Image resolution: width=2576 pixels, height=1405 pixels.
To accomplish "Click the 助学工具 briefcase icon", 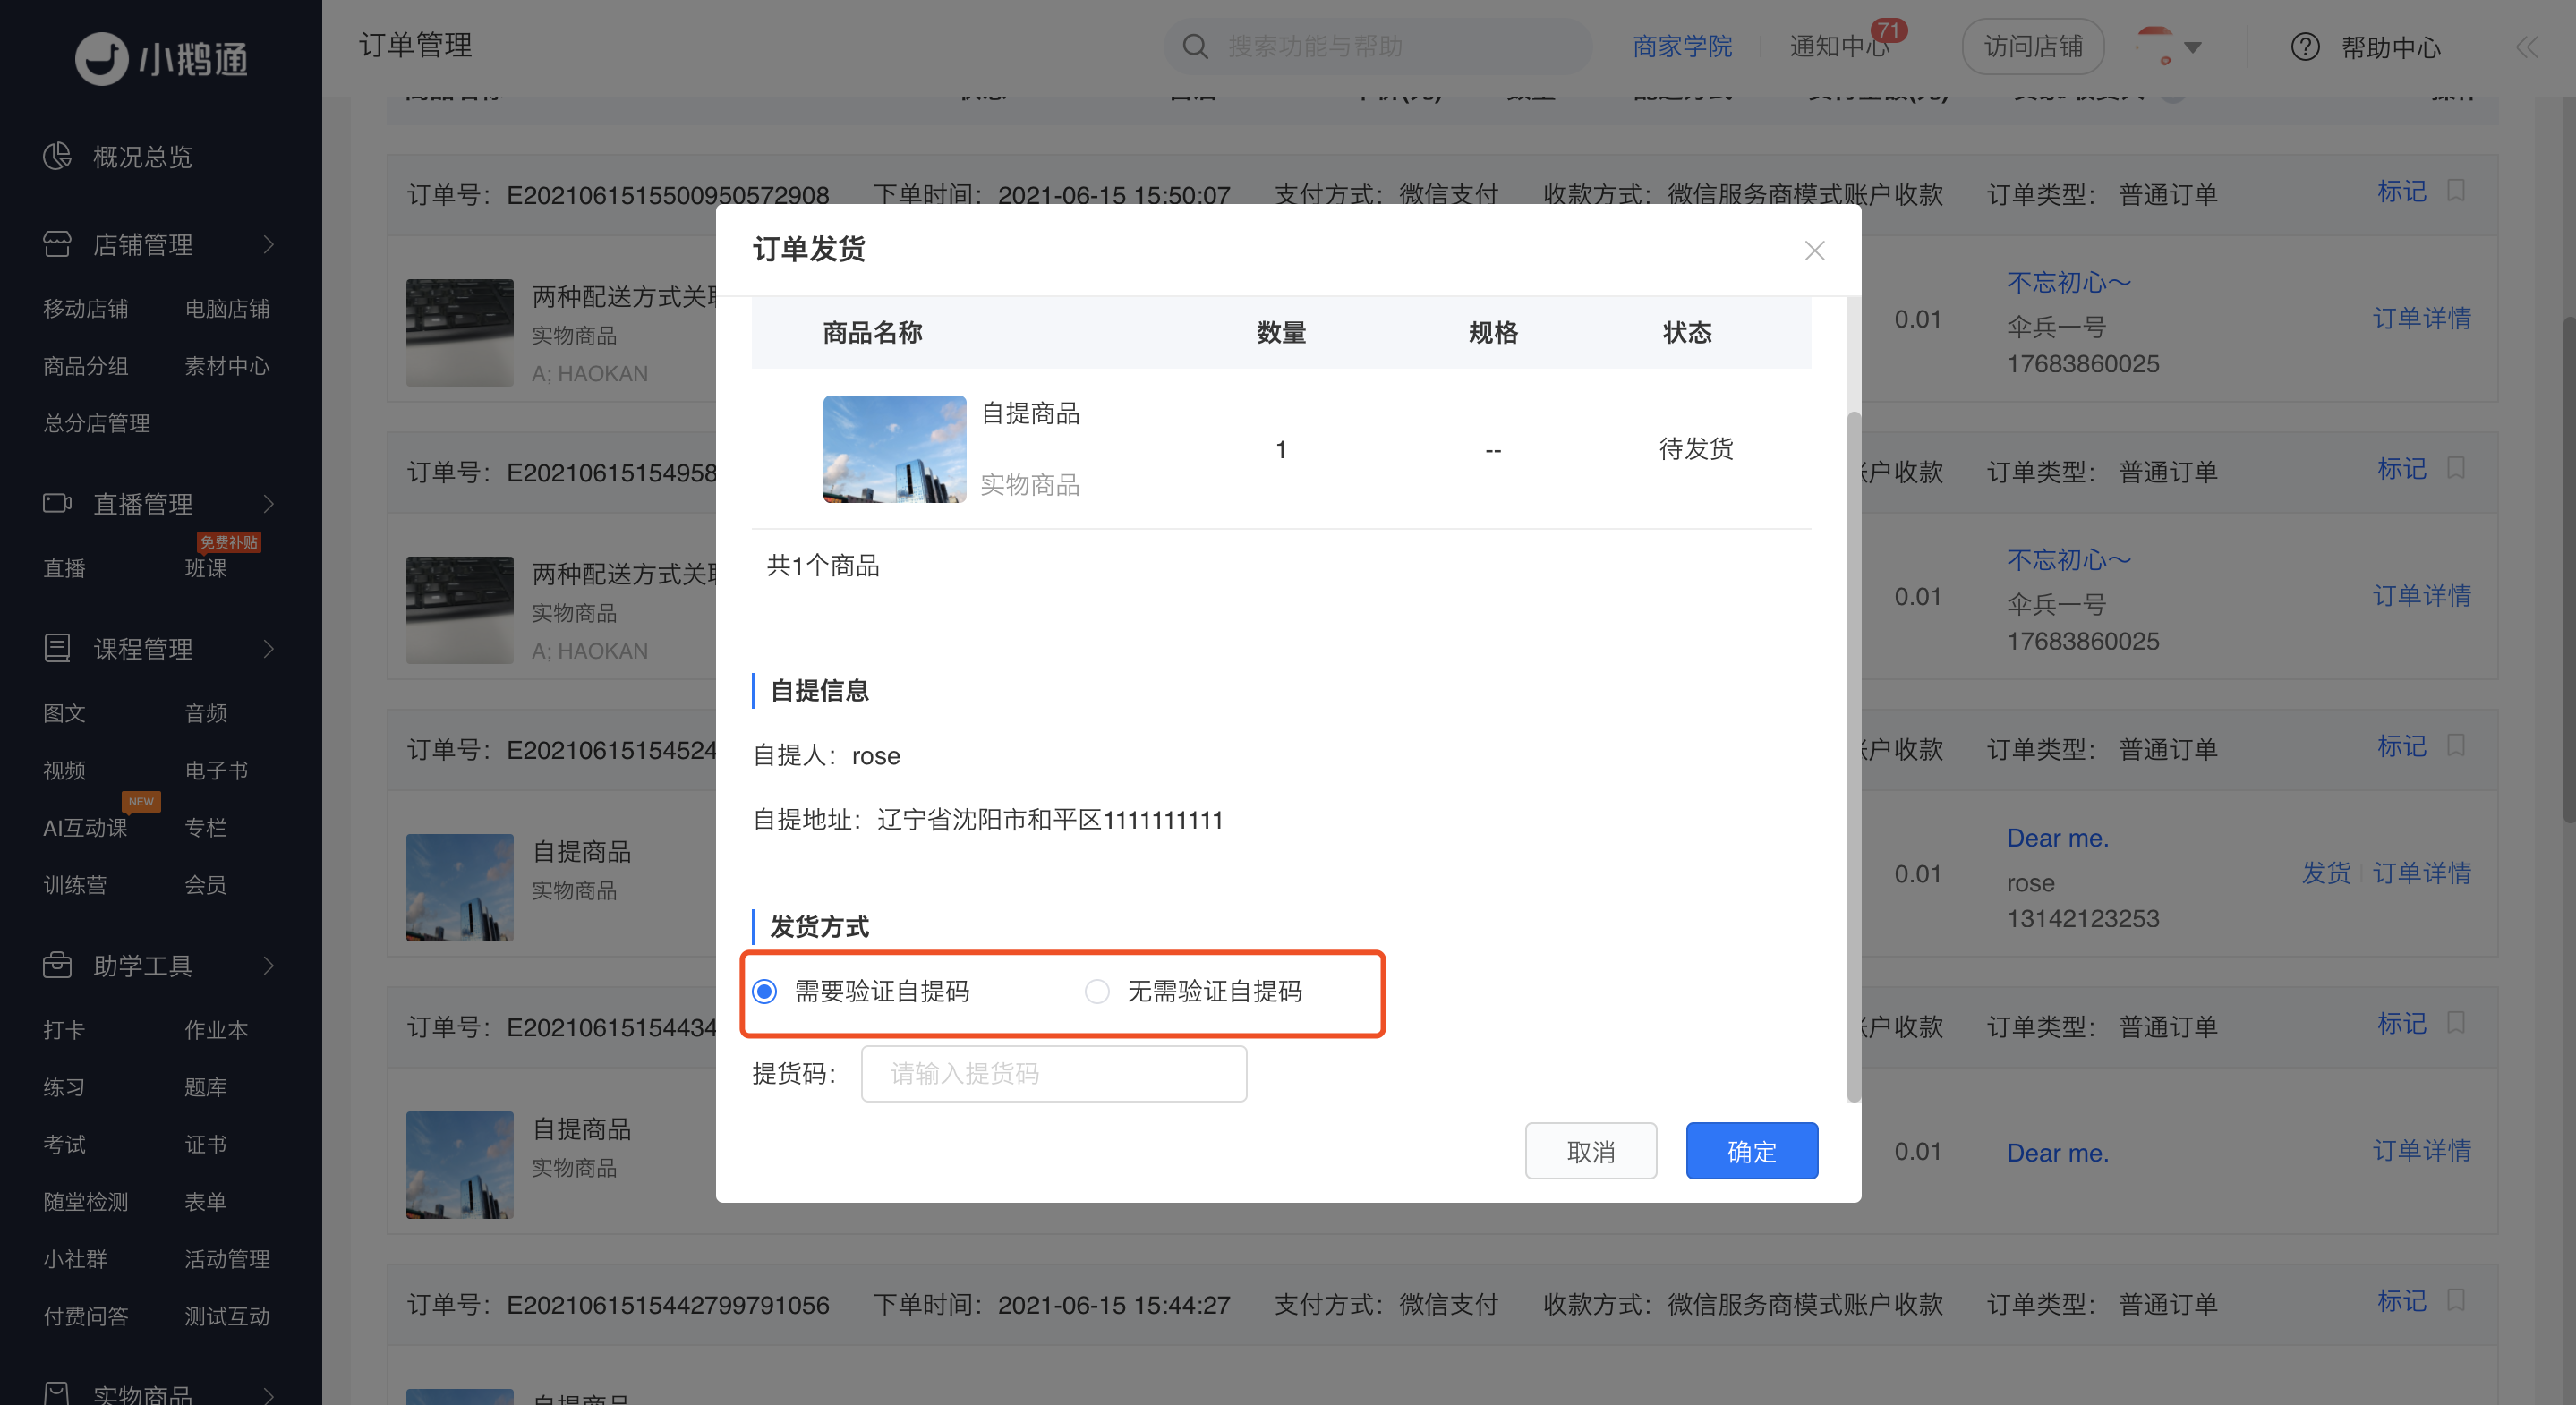I will [57, 965].
